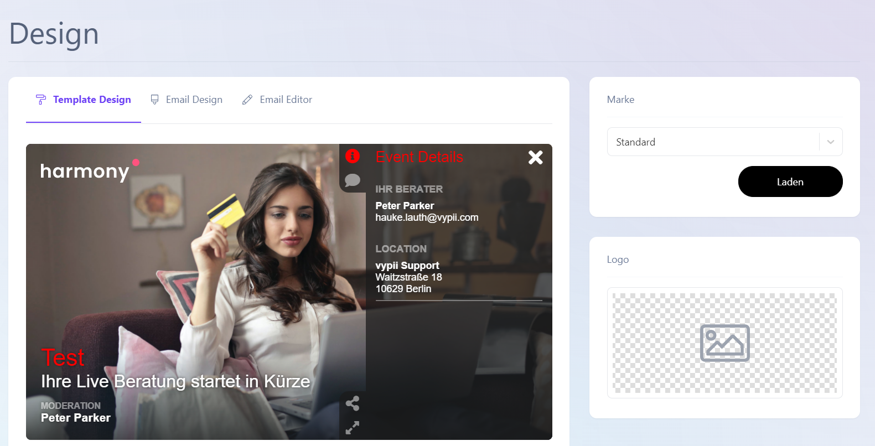Open the Email Design tab

(x=187, y=100)
